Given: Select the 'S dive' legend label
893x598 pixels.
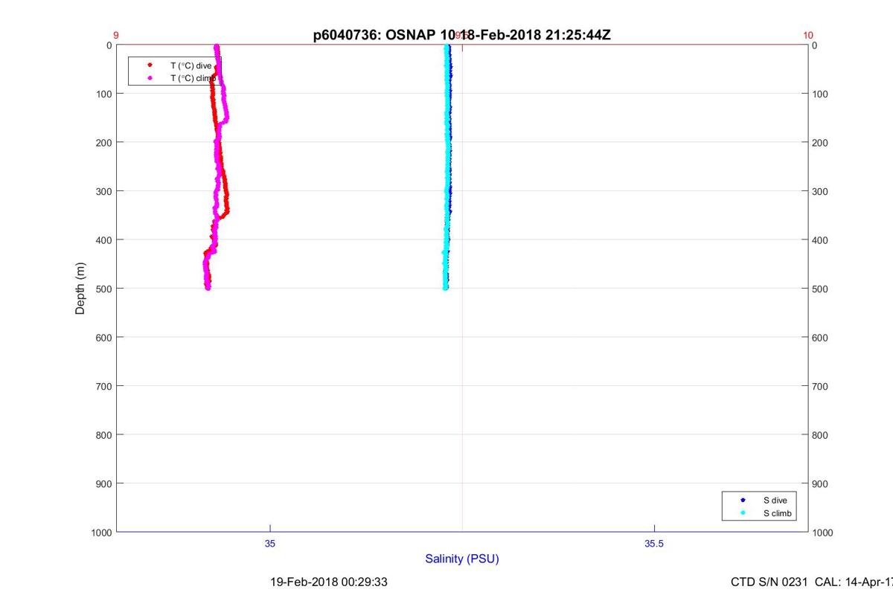Looking at the screenshot, I should click(x=775, y=501).
